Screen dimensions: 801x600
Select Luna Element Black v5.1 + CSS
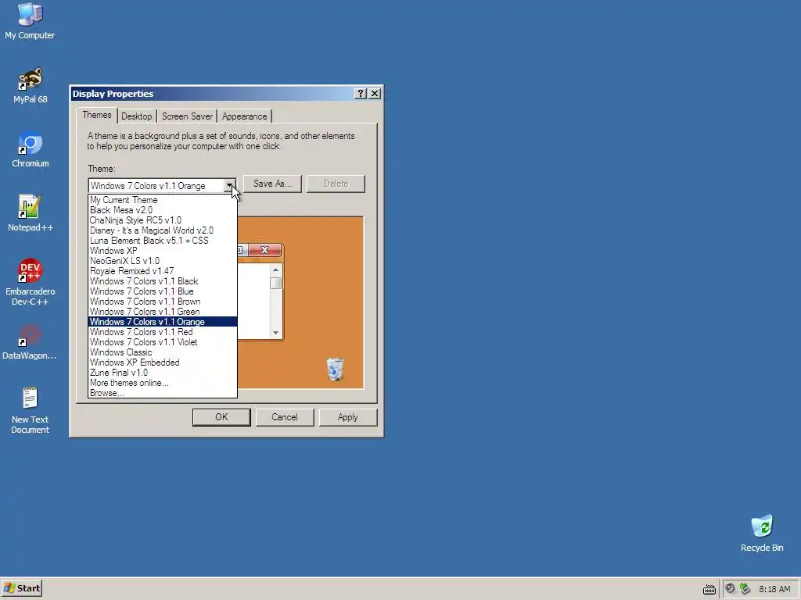[x=163, y=241]
